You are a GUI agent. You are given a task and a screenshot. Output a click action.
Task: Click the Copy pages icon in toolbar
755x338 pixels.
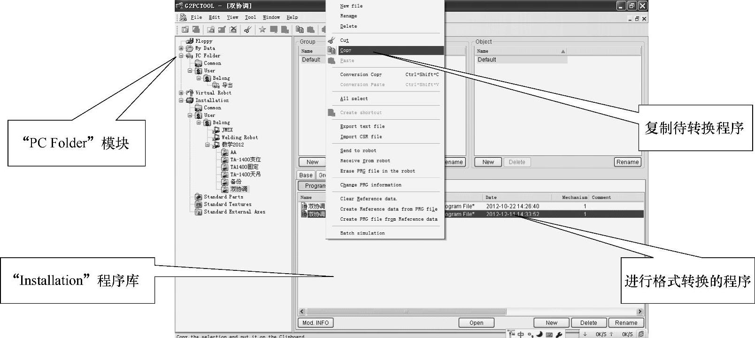[x=299, y=30]
